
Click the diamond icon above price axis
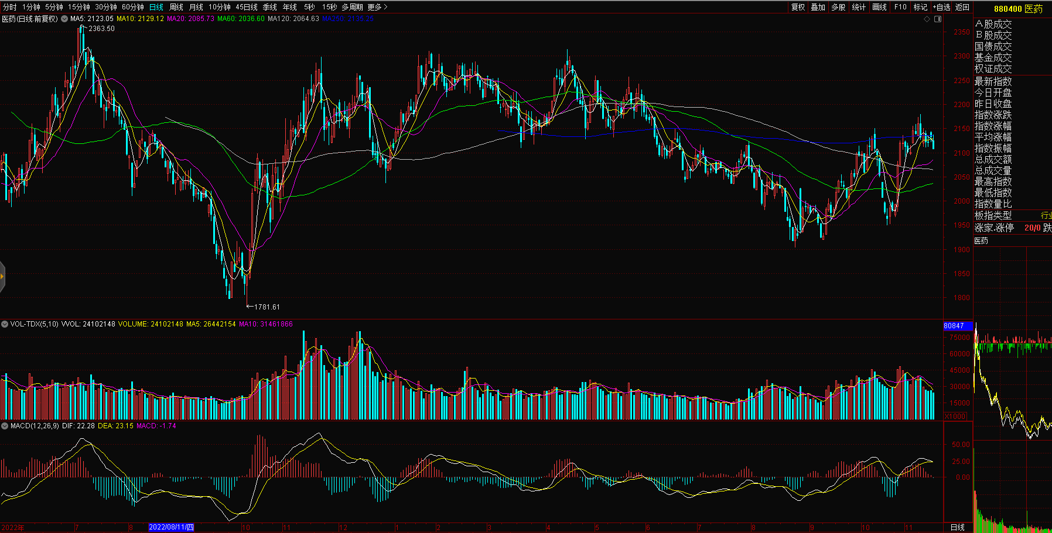927,19
